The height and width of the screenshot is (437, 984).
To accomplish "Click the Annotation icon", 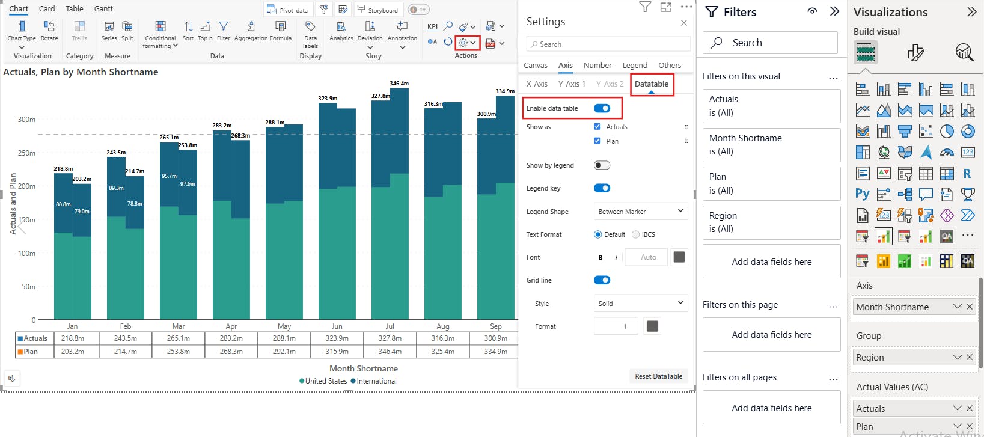I will click(402, 27).
